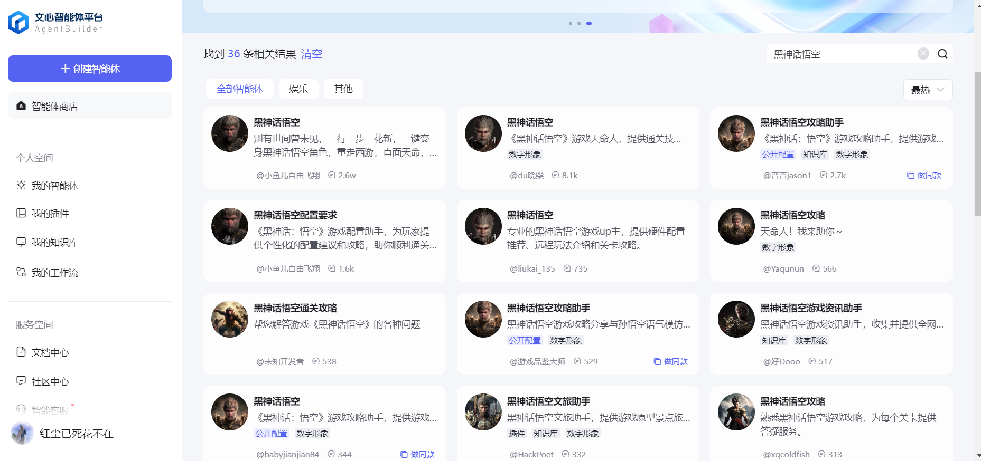The image size is (981, 461).
Task: Open 黑神话悟空攻略助手 card by 普普jason1
Action: 831,148
